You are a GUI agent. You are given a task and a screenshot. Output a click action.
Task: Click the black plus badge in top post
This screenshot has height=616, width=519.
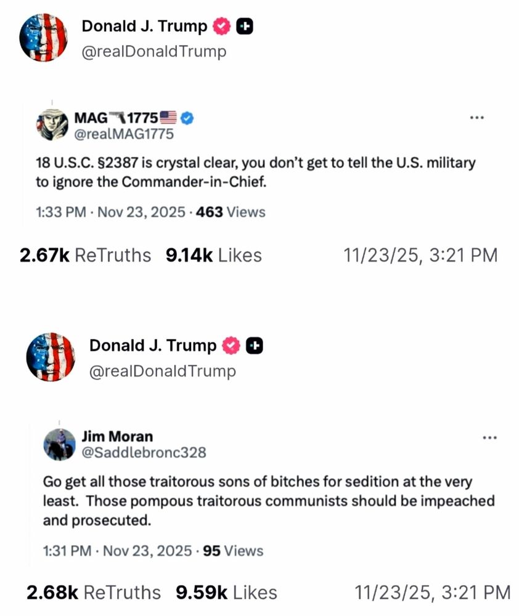click(x=244, y=26)
